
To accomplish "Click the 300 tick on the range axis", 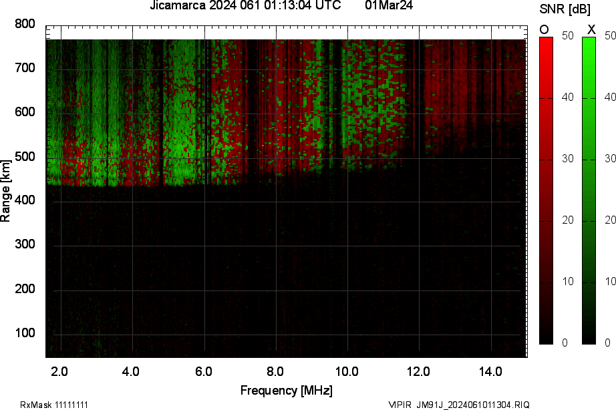I will 25,245.
